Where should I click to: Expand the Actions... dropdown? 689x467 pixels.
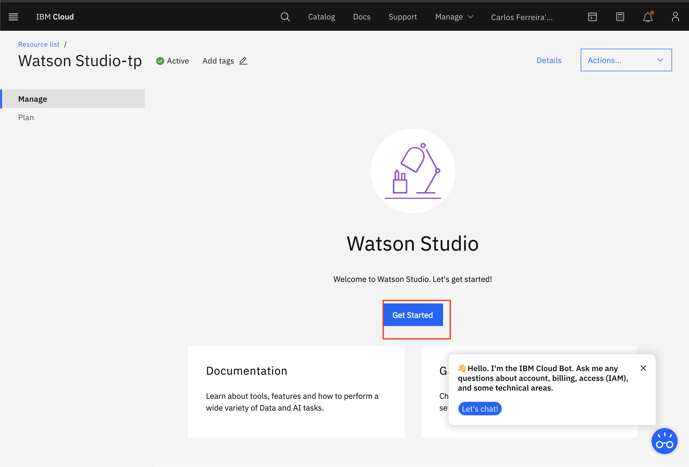626,60
